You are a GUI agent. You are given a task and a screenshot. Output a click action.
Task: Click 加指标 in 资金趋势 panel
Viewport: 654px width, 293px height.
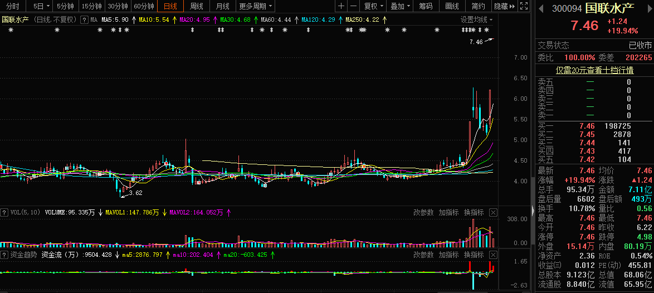(449, 255)
